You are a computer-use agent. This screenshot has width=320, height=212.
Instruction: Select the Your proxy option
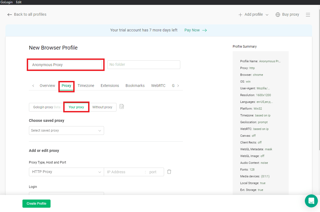pyautogui.click(x=76, y=107)
